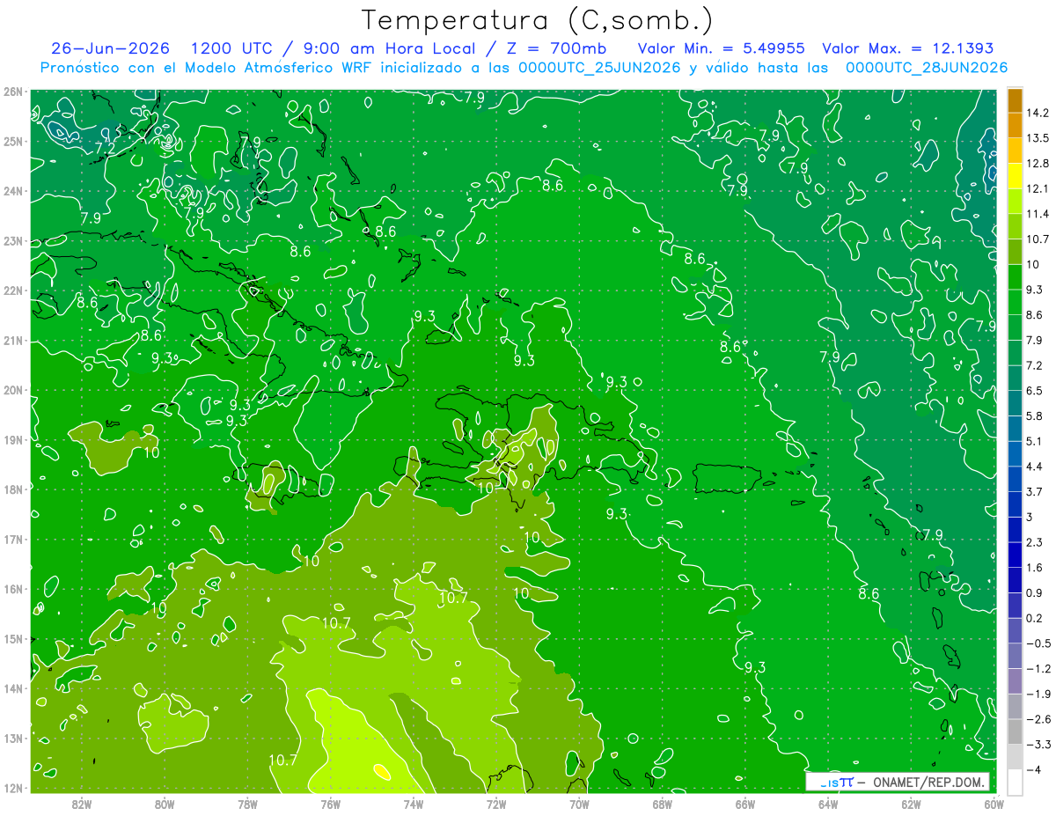1056x816 pixels.
Task: Click the '13N' latitude axis label
Action: [x=12, y=738]
